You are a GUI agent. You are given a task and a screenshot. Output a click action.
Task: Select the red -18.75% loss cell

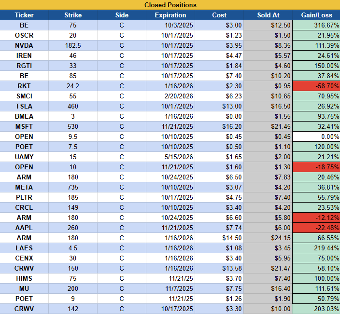pos(316,167)
